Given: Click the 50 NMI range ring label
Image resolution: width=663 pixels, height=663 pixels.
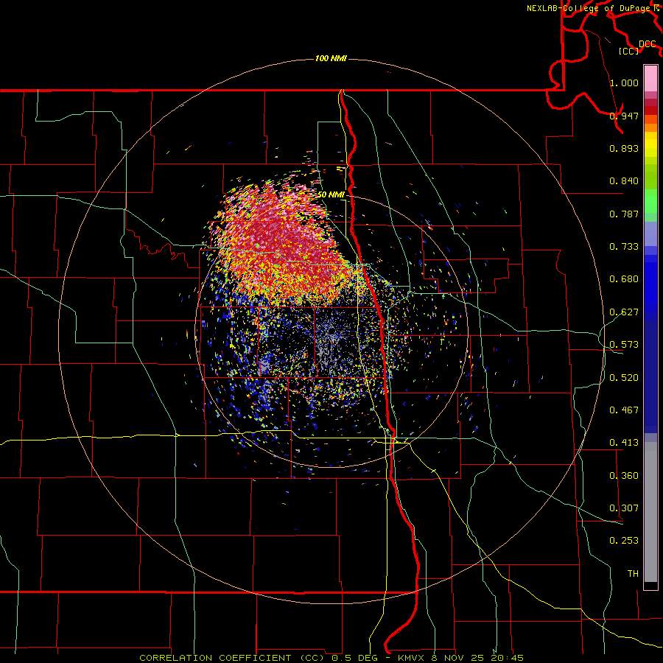Looking at the screenshot, I should (331, 194).
